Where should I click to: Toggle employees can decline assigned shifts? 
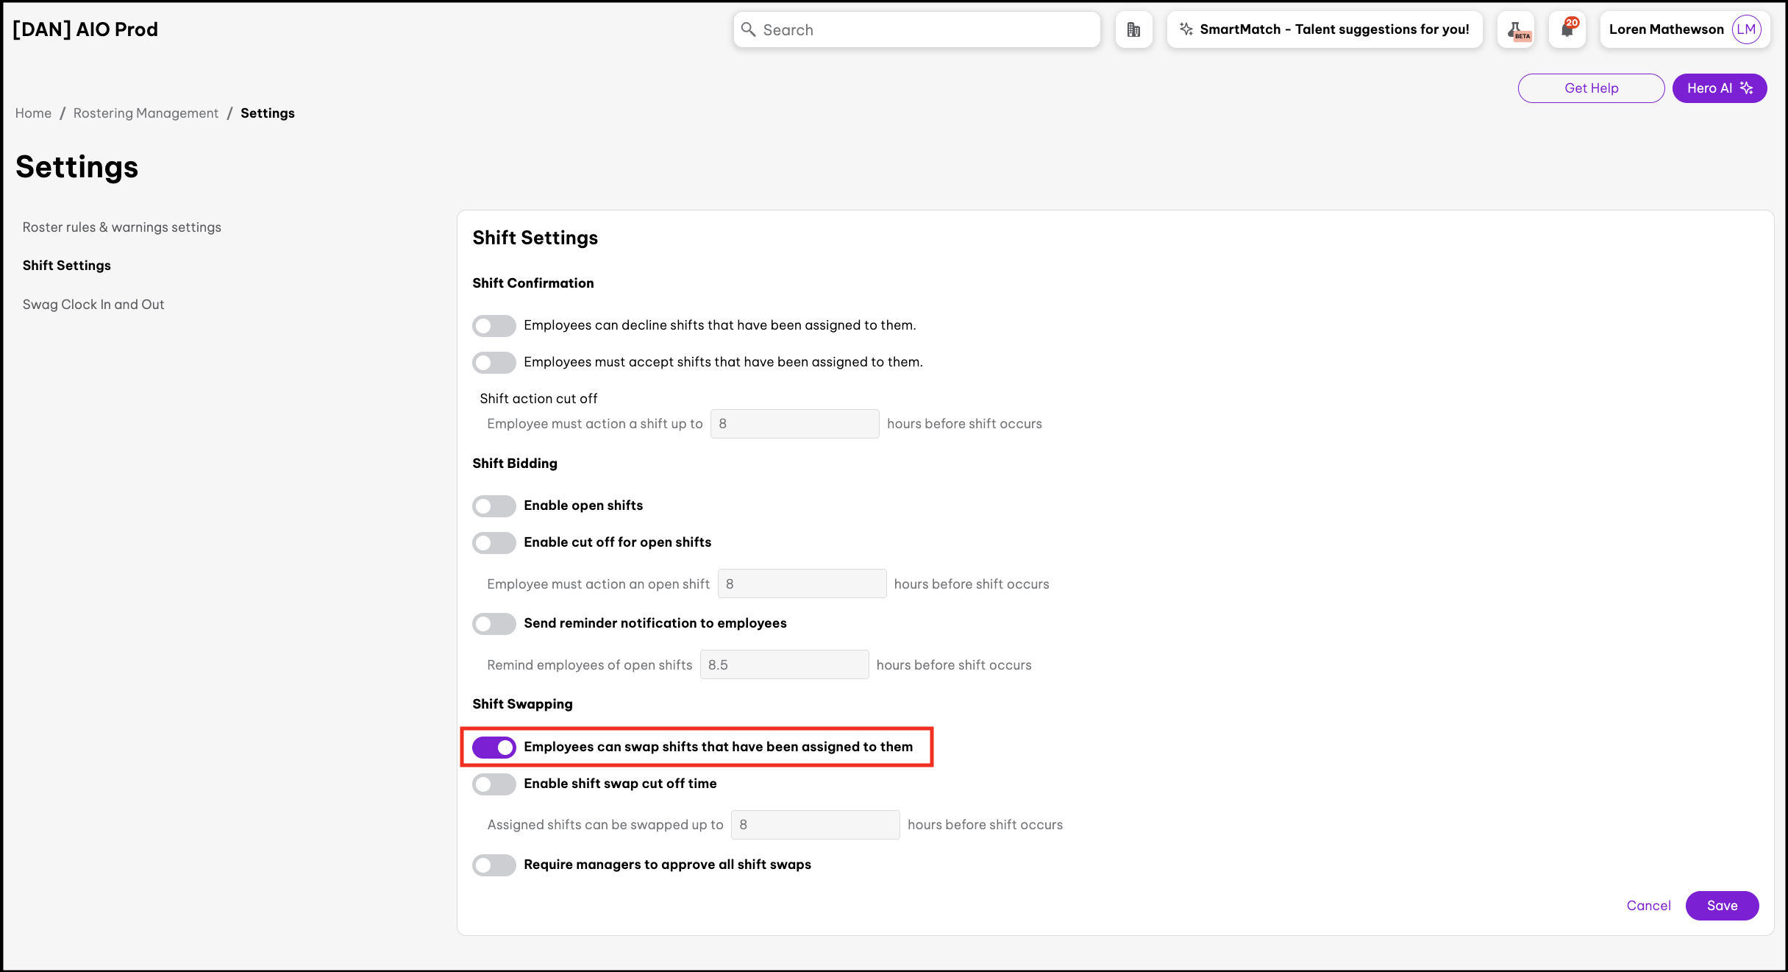click(494, 325)
